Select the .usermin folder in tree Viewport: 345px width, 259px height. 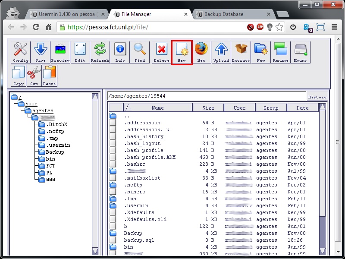pos(58,145)
